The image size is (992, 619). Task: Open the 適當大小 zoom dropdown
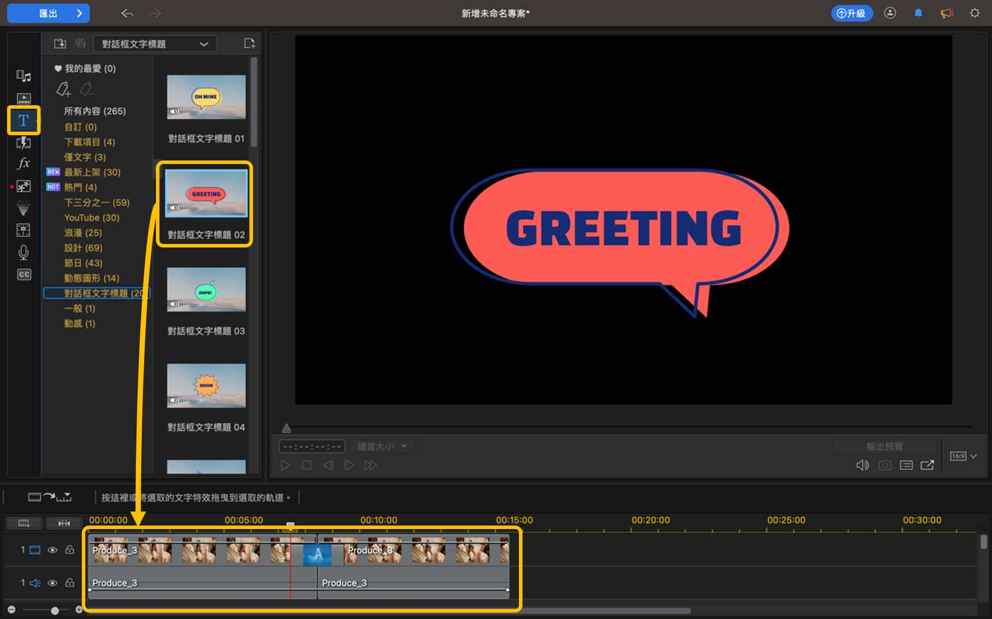coord(382,447)
